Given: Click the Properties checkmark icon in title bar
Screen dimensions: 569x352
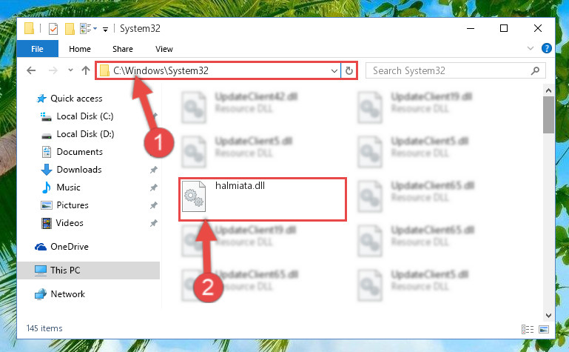Looking at the screenshot, I should (53, 28).
